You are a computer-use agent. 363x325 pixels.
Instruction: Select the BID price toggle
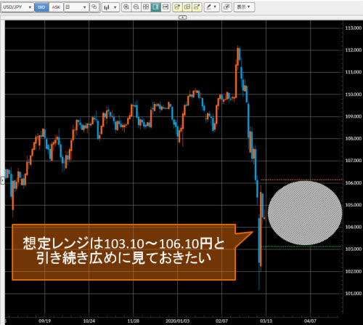[41, 7]
